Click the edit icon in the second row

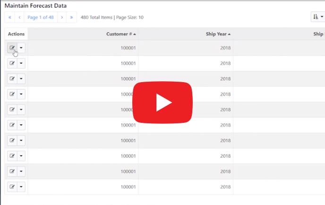pos(12,63)
